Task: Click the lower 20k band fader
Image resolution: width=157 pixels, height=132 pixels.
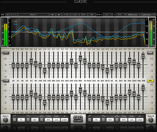Action: 143,87
